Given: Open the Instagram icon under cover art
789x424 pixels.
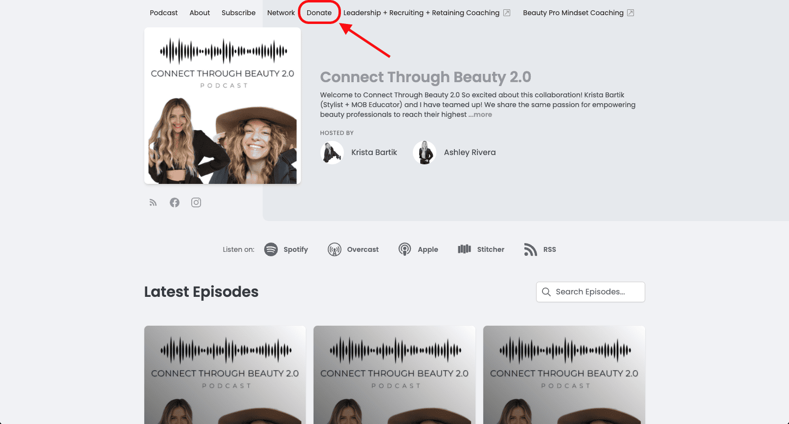Looking at the screenshot, I should (x=196, y=202).
